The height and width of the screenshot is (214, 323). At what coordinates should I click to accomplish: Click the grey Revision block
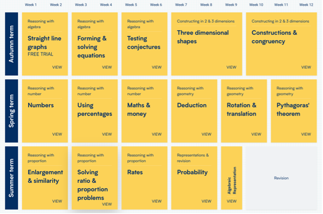point(281,178)
